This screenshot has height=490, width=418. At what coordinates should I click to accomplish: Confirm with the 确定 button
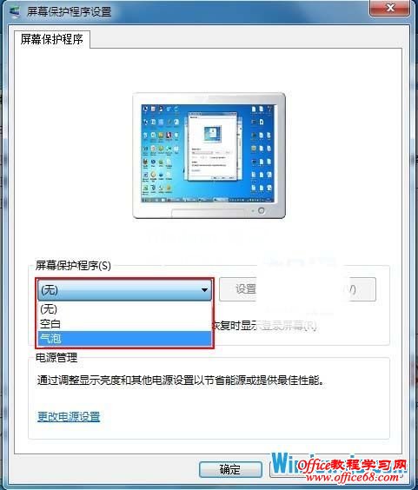pyautogui.click(x=230, y=469)
